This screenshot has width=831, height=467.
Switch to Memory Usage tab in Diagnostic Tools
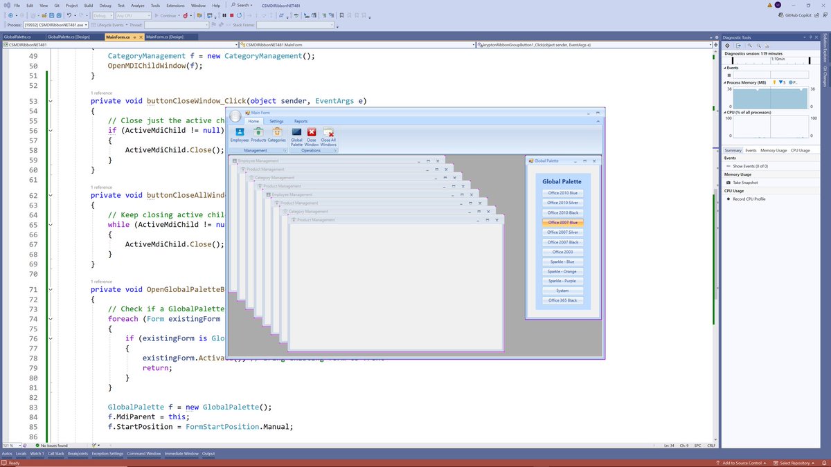click(774, 150)
